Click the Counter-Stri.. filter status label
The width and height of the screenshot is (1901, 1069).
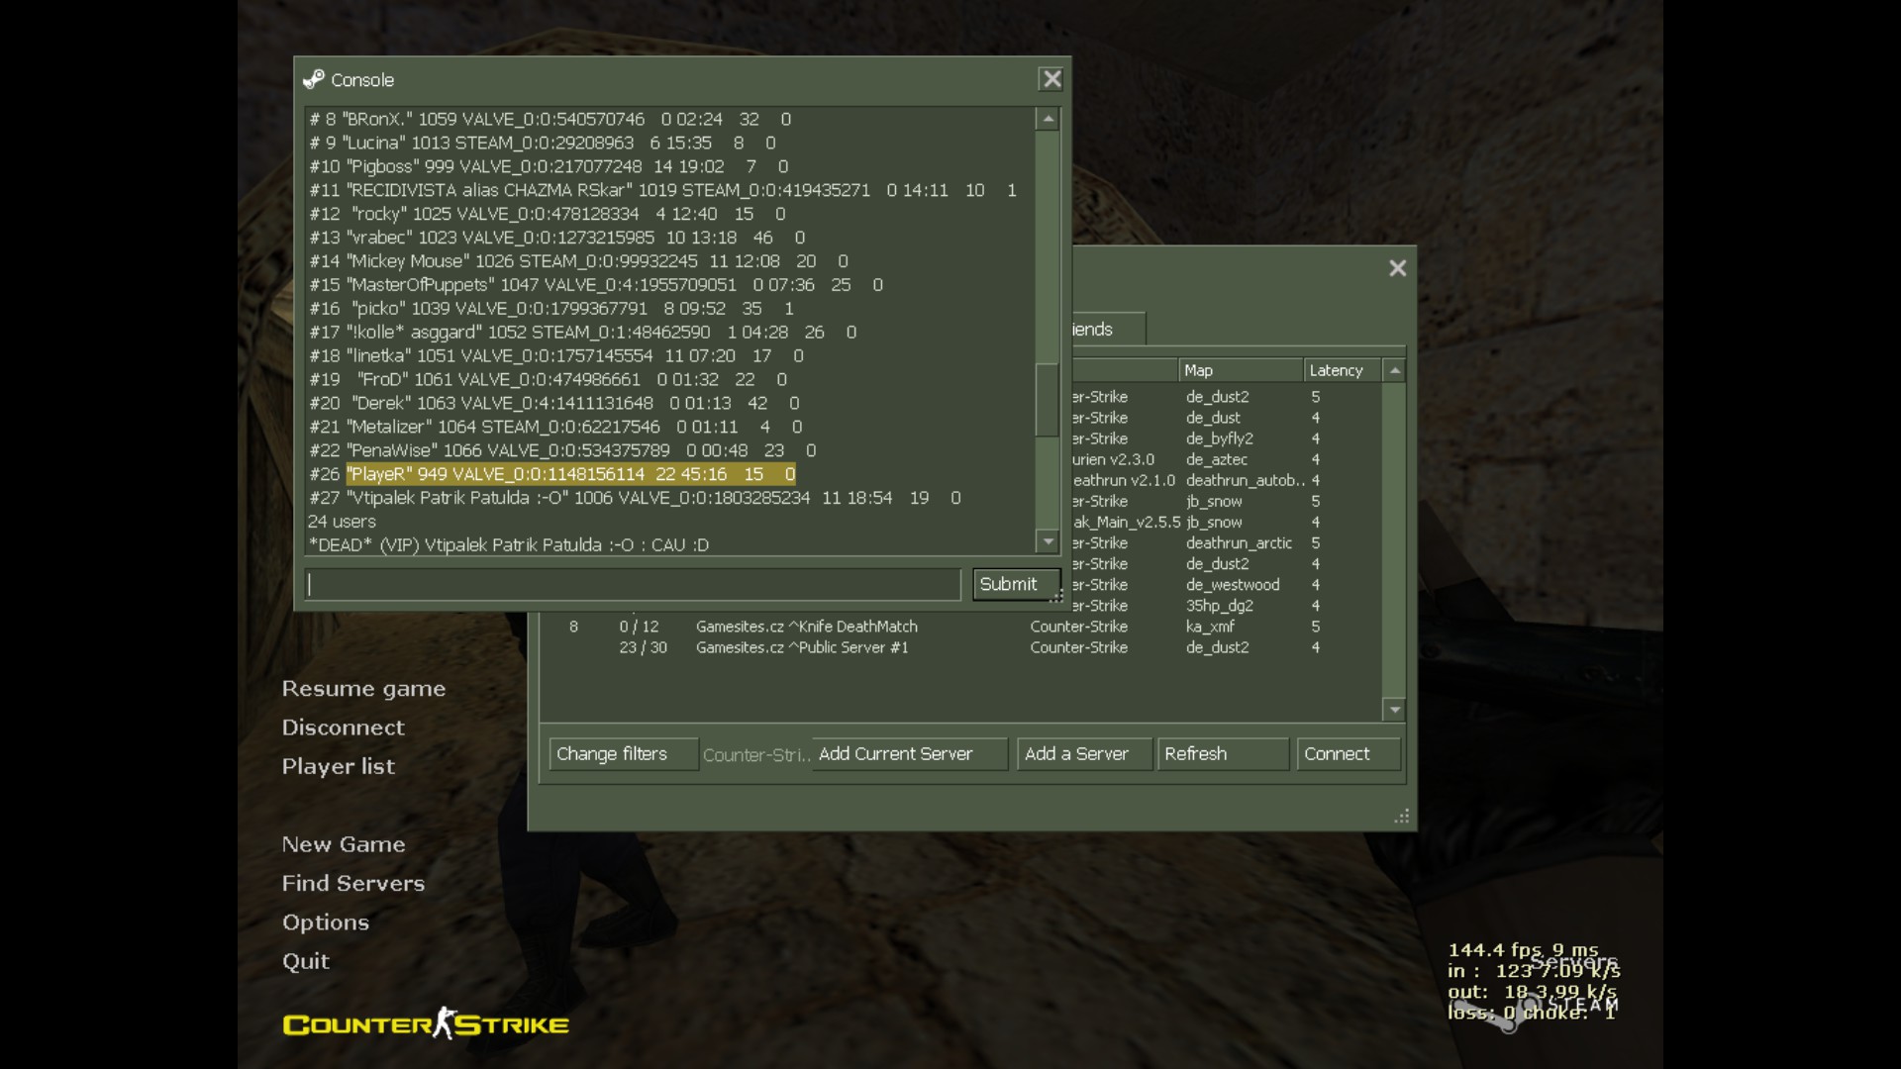click(755, 755)
